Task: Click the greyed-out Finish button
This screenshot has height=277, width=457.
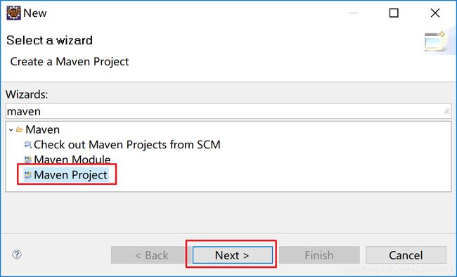Action: click(319, 255)
